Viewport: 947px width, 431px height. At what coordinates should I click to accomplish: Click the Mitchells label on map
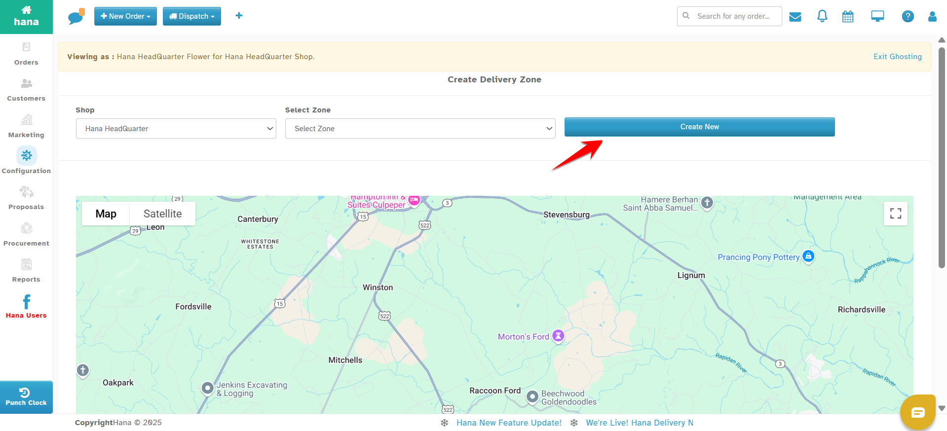[345, 360]
